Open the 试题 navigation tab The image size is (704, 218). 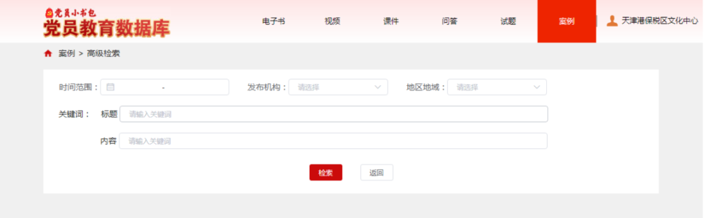[508, 21]
